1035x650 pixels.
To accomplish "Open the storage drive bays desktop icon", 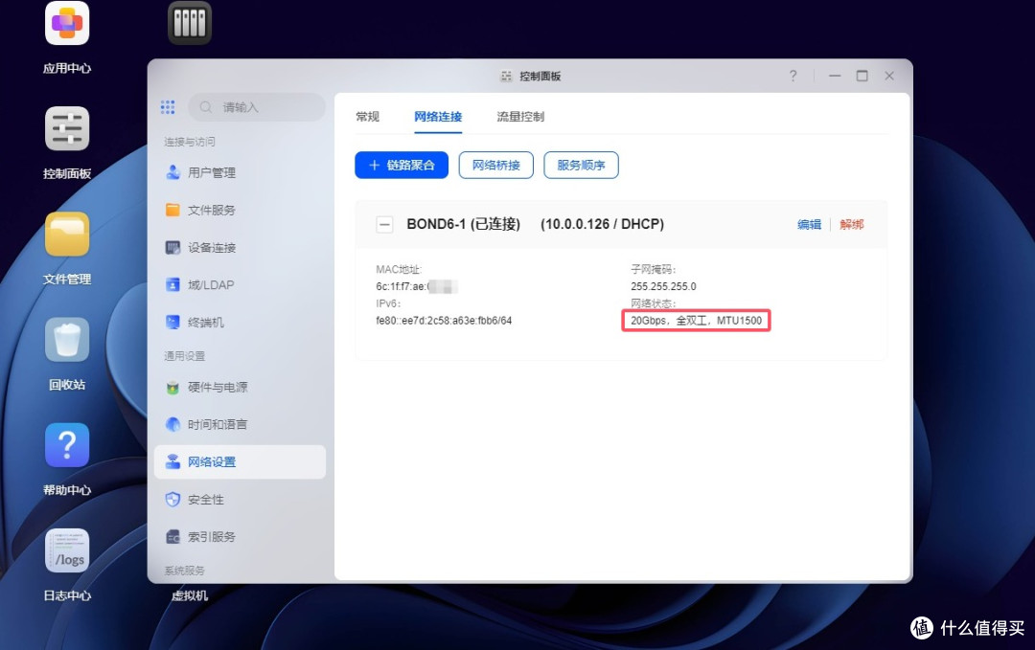I will click(x=190, y=23).
